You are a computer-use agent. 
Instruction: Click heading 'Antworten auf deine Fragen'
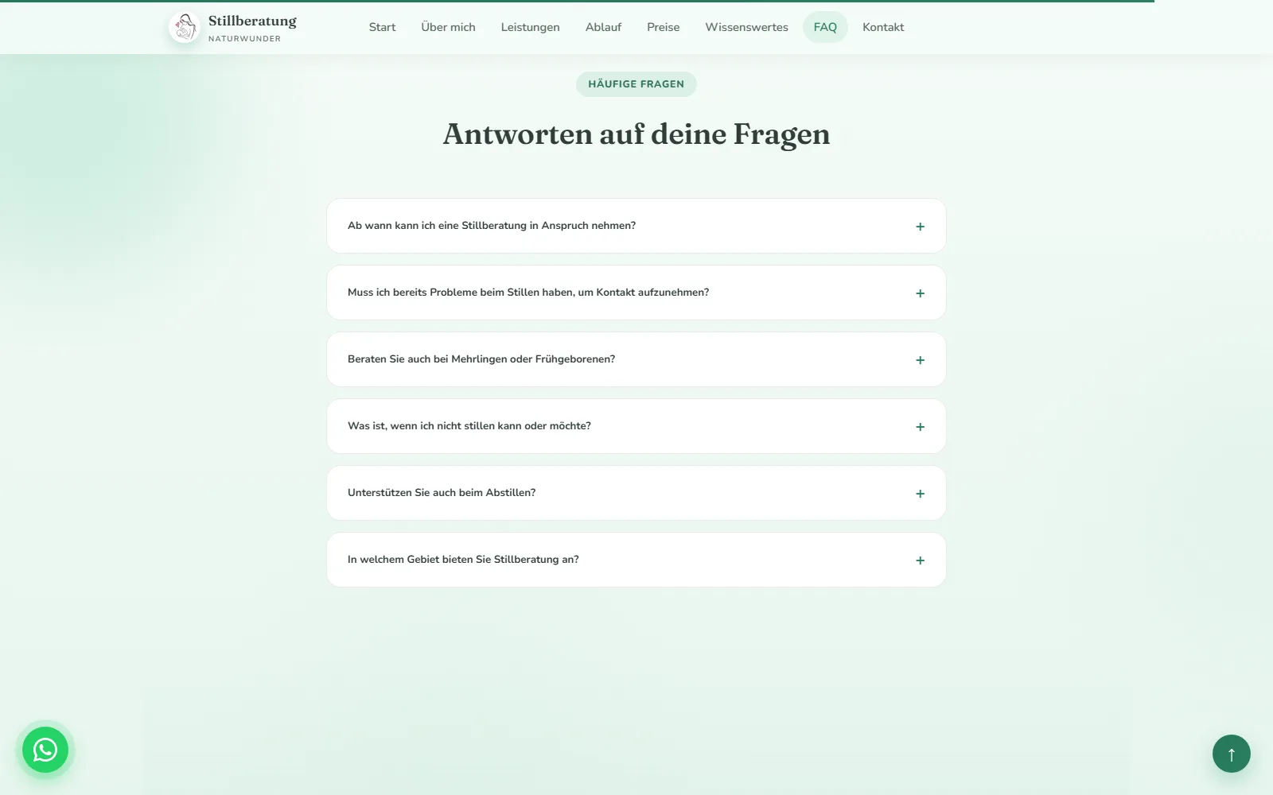pyautogui.click(x=636, y=134)
